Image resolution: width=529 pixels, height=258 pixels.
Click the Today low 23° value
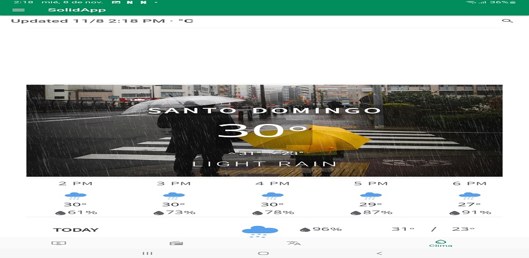click(463, 229)
